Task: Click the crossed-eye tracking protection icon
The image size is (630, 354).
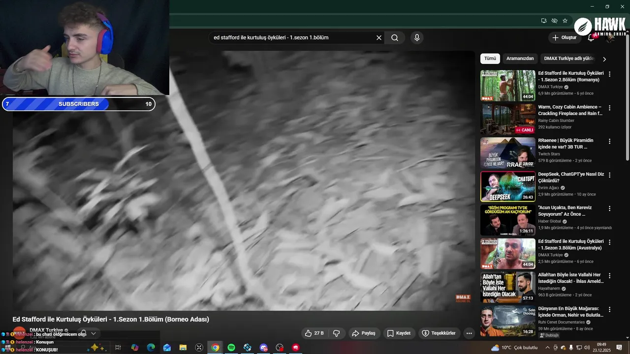Action: click(554, 21)
